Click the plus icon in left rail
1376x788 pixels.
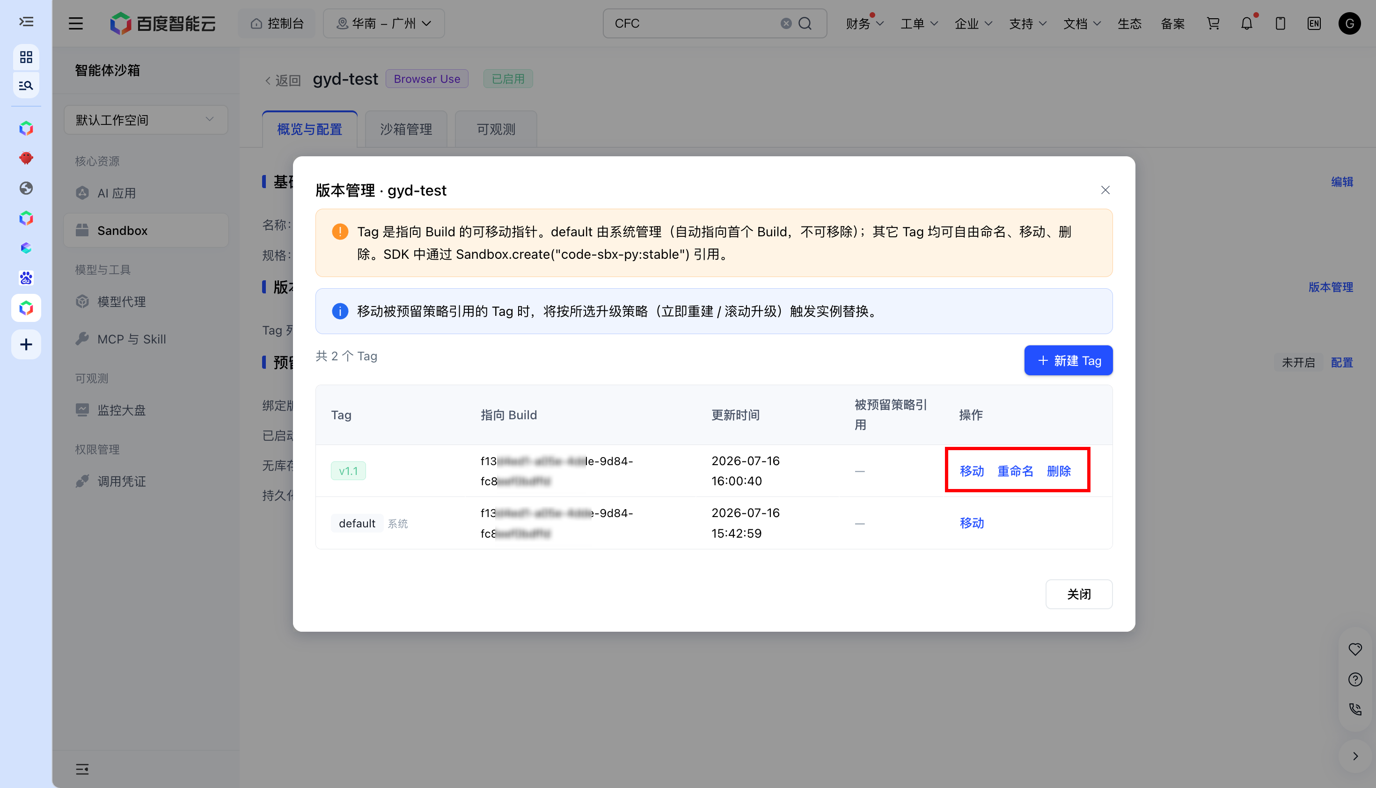(26, 344)
